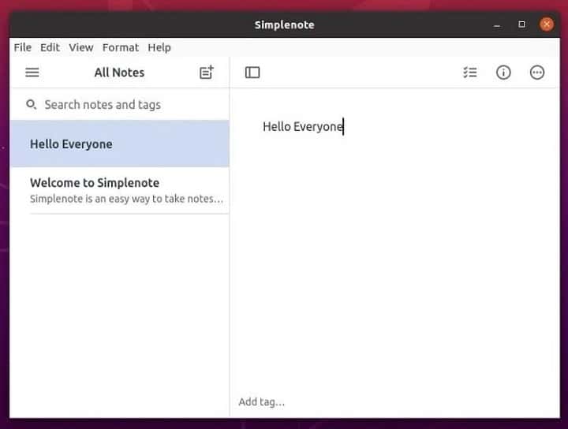The height and width of the screenshot is (429, 568).
Task: Open the Help menu
Action: click(x=159, y=47)
